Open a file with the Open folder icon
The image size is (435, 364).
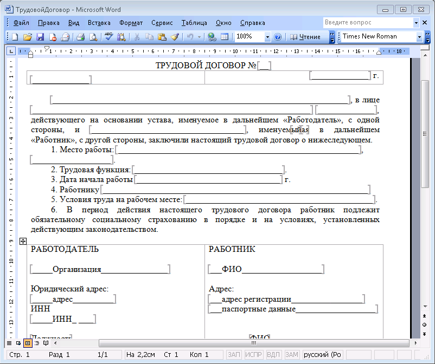[28, 37]
